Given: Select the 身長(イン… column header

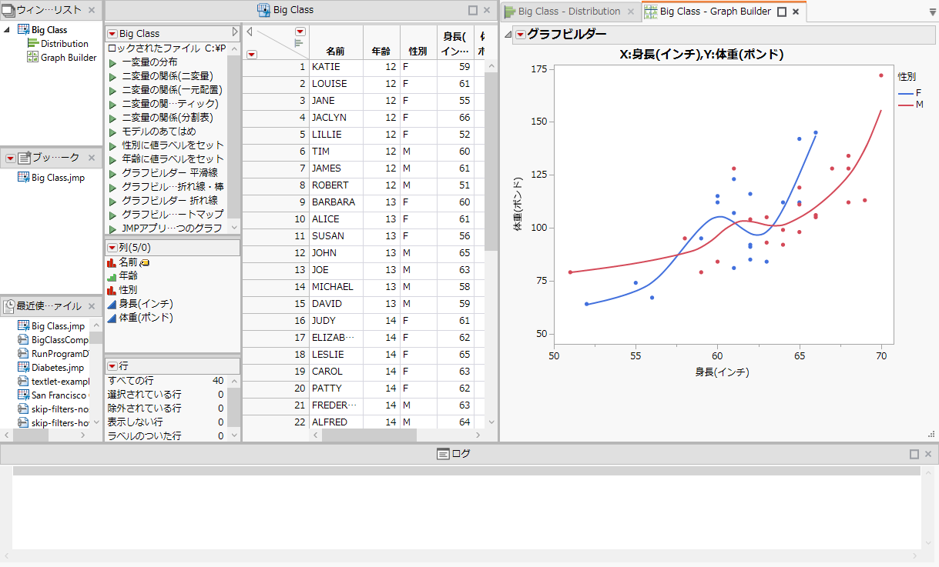Looking at the screenshot, I should click(455, 44).
